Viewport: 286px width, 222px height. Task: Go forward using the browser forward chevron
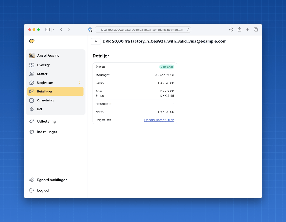tap(69, 29)
